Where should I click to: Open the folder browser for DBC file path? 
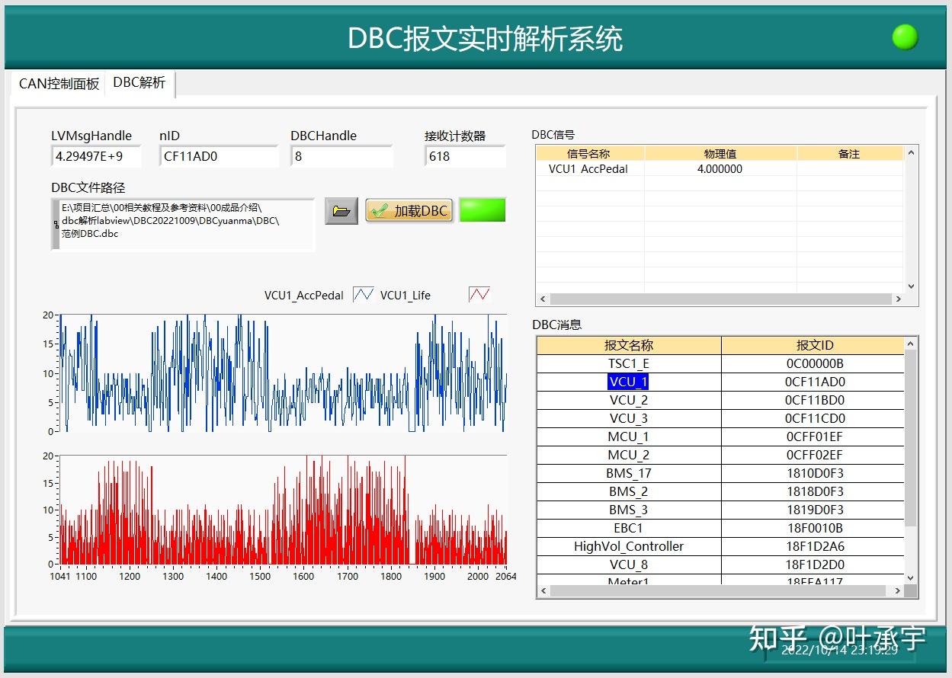coord(341,210)
